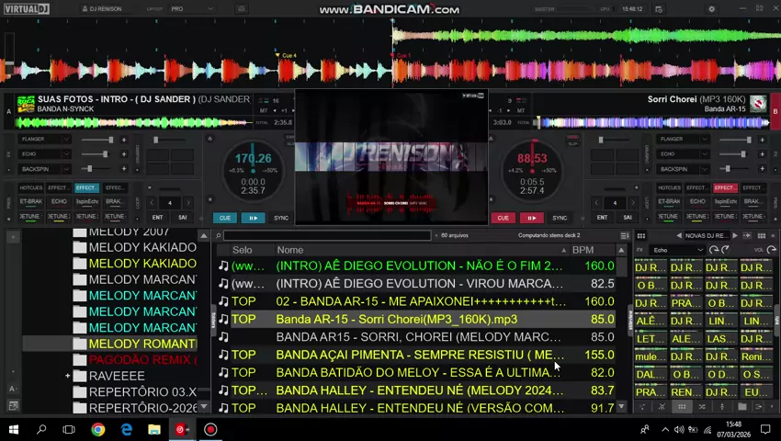This screenshot has height=441, width=781.
Task: Open the settings gear in top bar
Action: coord(711,9)
